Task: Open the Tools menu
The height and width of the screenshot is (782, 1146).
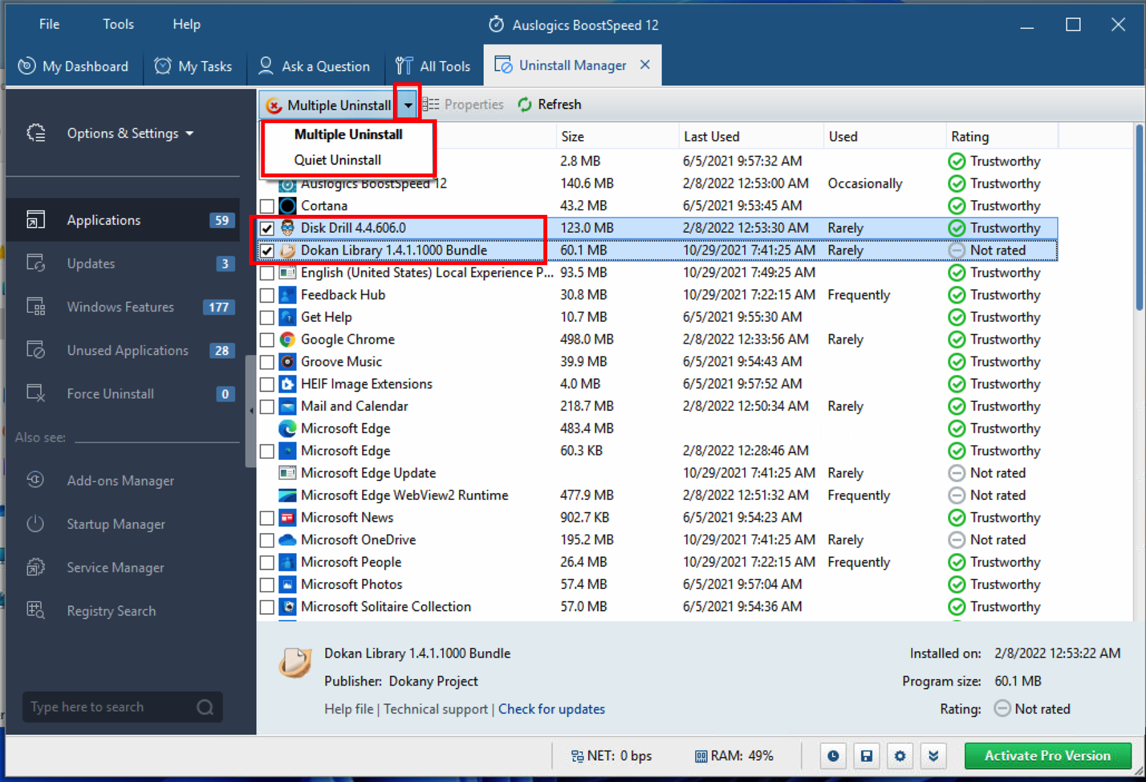Action: coord(118,25)
